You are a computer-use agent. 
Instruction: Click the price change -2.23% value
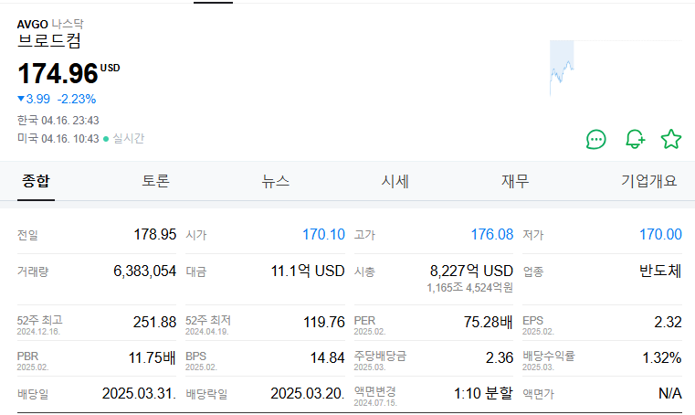pyautogui.click(x=77, y=99)
